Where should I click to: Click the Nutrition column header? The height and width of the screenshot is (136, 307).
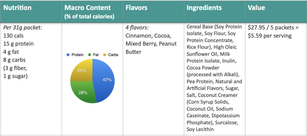[17, 8]
